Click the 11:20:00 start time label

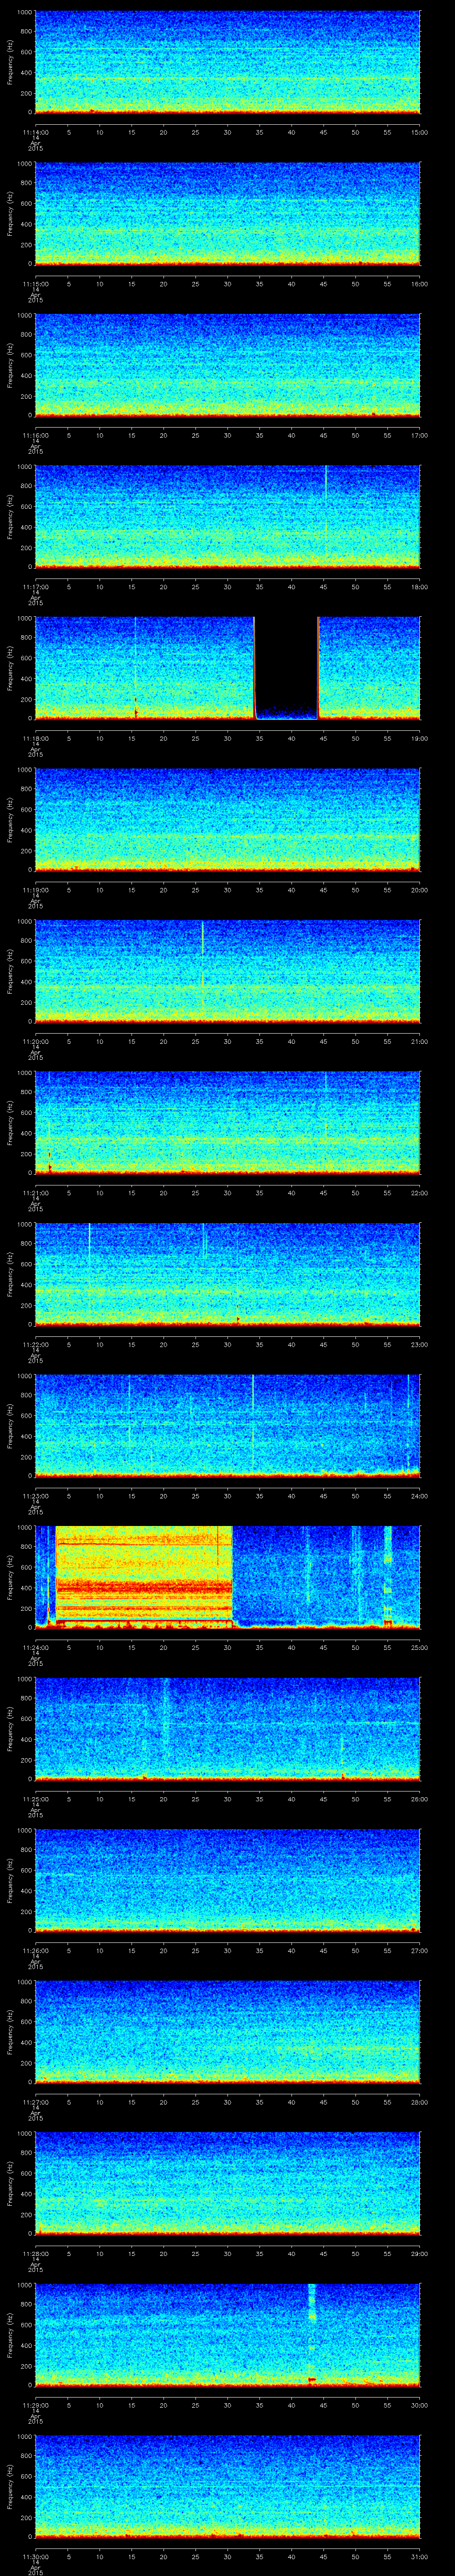coord(35,1041)
